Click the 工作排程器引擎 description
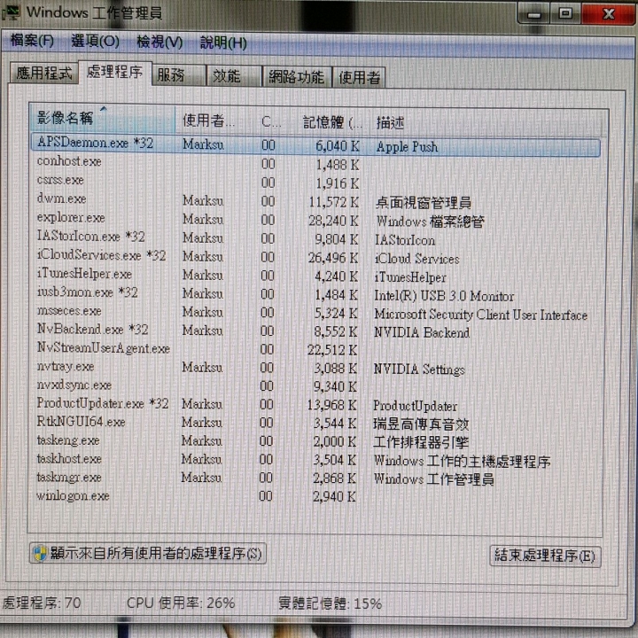Viewport: 638px width, 638px height. click(x=421, y=442)
